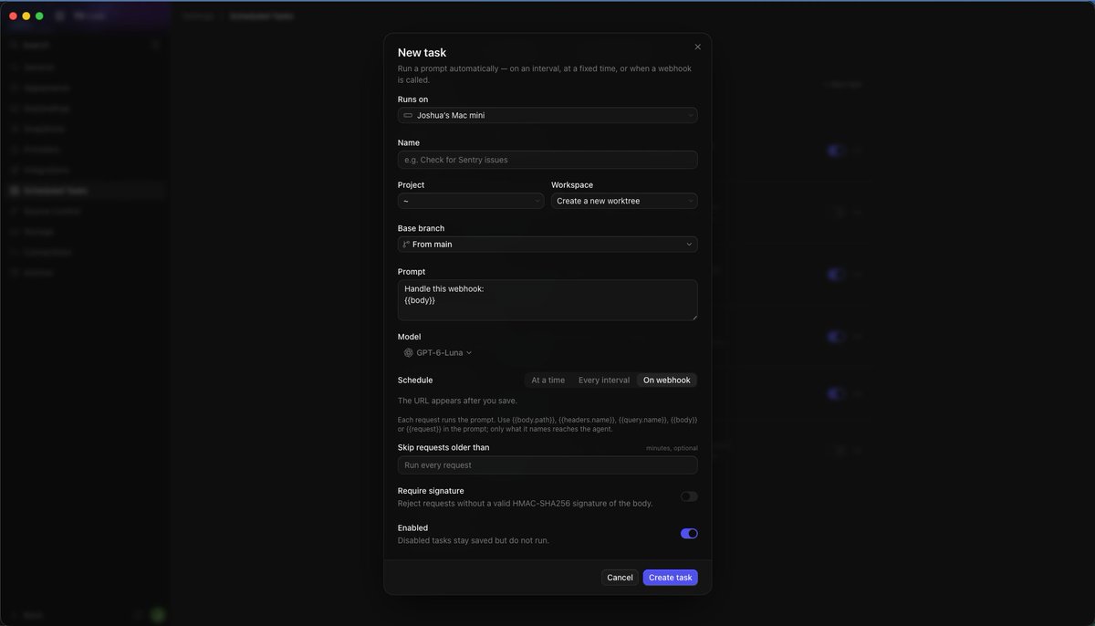Close the New task dialog with the X
Screen dimensions: 1095x626
pyautogui.click(x=698, y=47)
